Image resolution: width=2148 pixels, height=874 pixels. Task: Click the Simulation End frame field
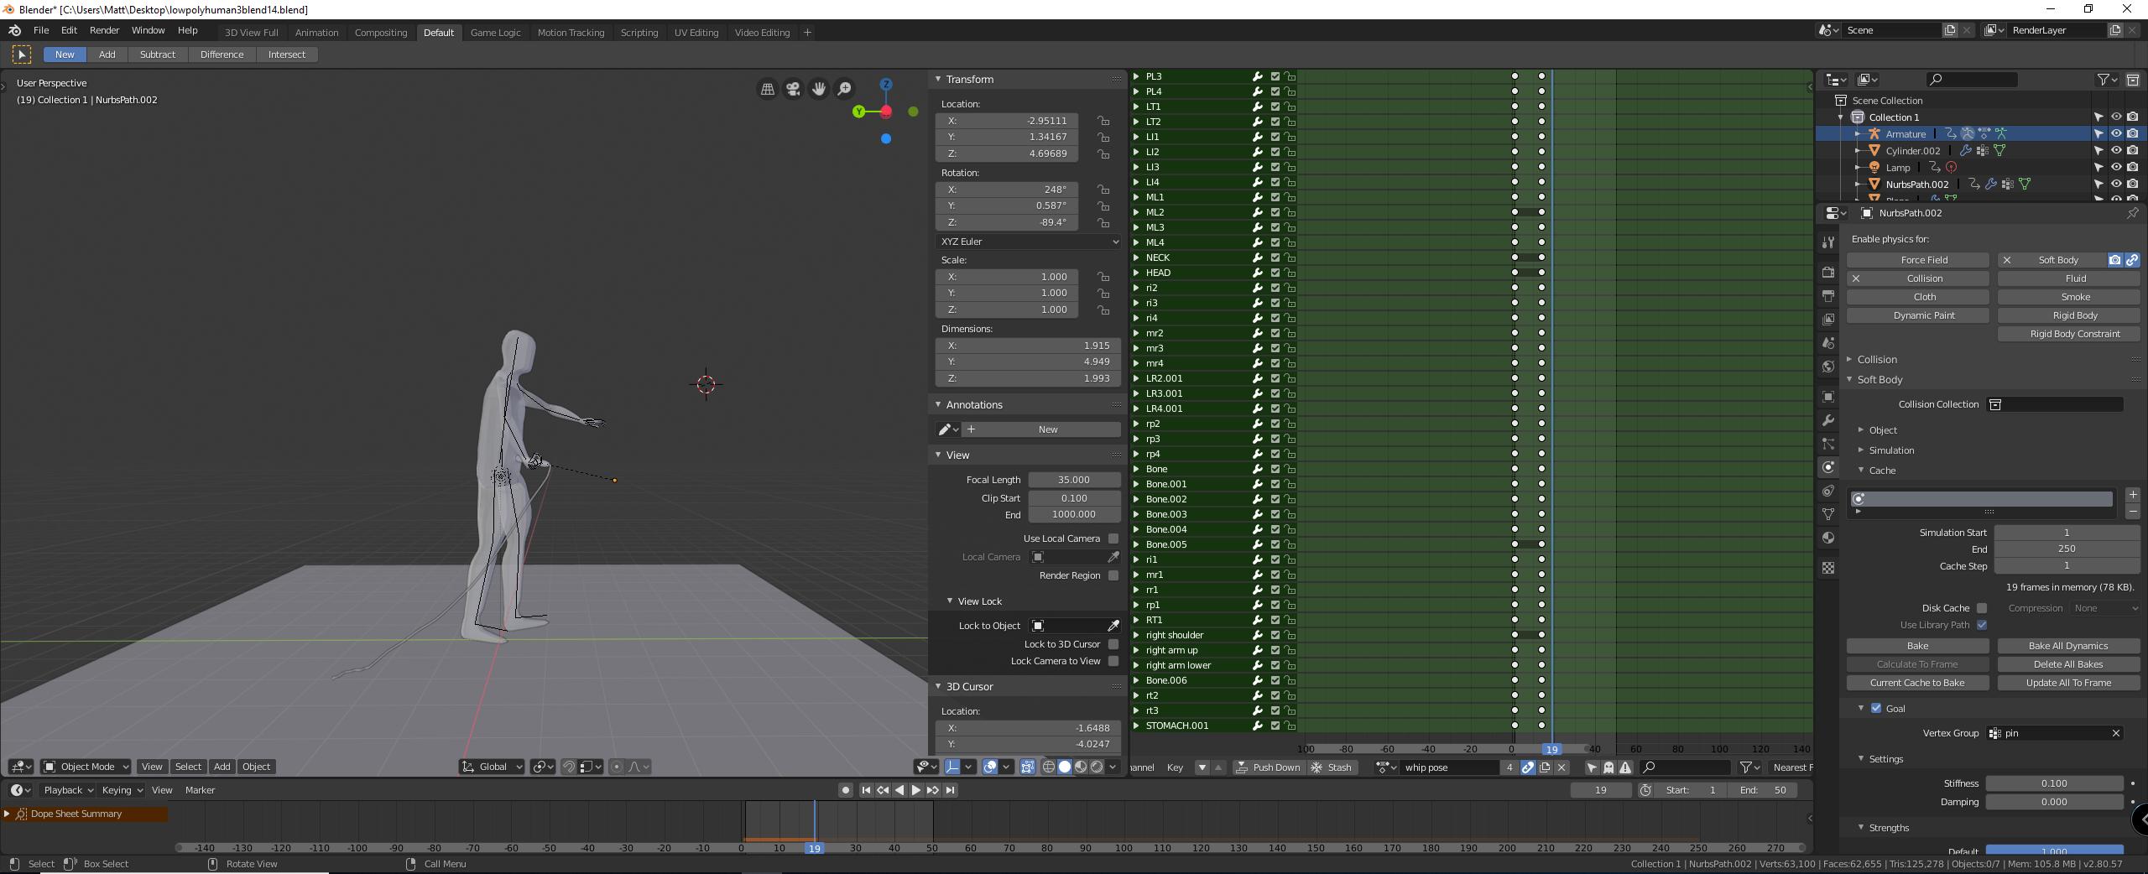click(x=2067, y=549)
